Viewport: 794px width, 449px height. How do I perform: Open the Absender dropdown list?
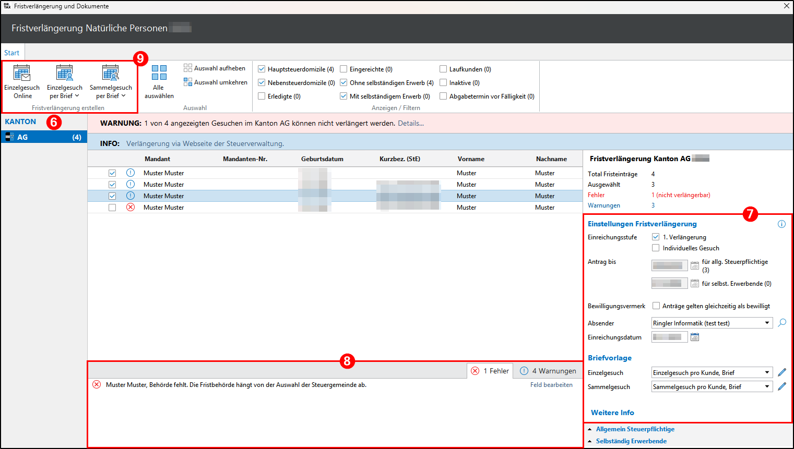[767, 323]
